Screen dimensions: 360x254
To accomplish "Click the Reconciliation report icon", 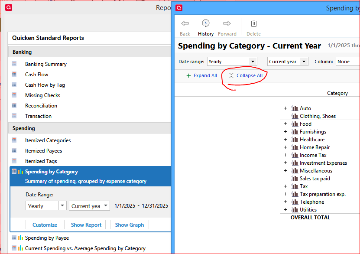I will point(14,105).
